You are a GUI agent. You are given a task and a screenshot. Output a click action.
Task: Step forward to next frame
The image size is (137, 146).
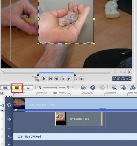(63, 79)
